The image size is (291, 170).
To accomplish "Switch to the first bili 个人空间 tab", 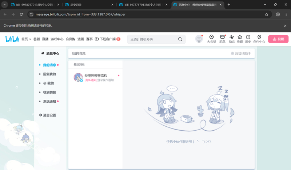I will (x=35, y=5).
